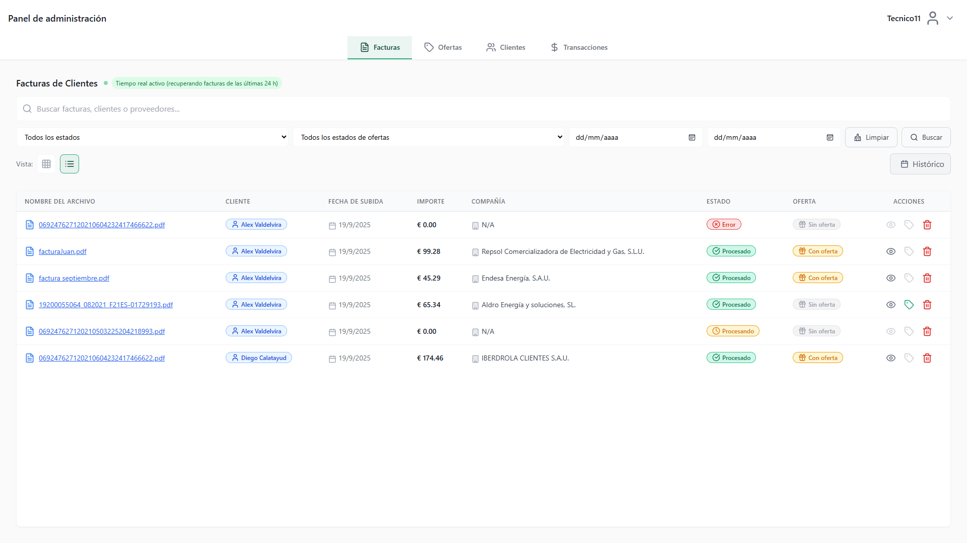Switch to list view
Screen dimensions: 967x543
(70, 164)
